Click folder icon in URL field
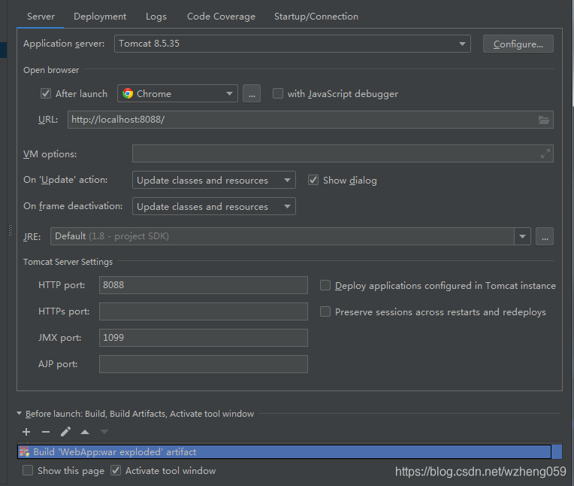Image resolution: width=574 pixels, height=486 pixels. click(544, 120)
